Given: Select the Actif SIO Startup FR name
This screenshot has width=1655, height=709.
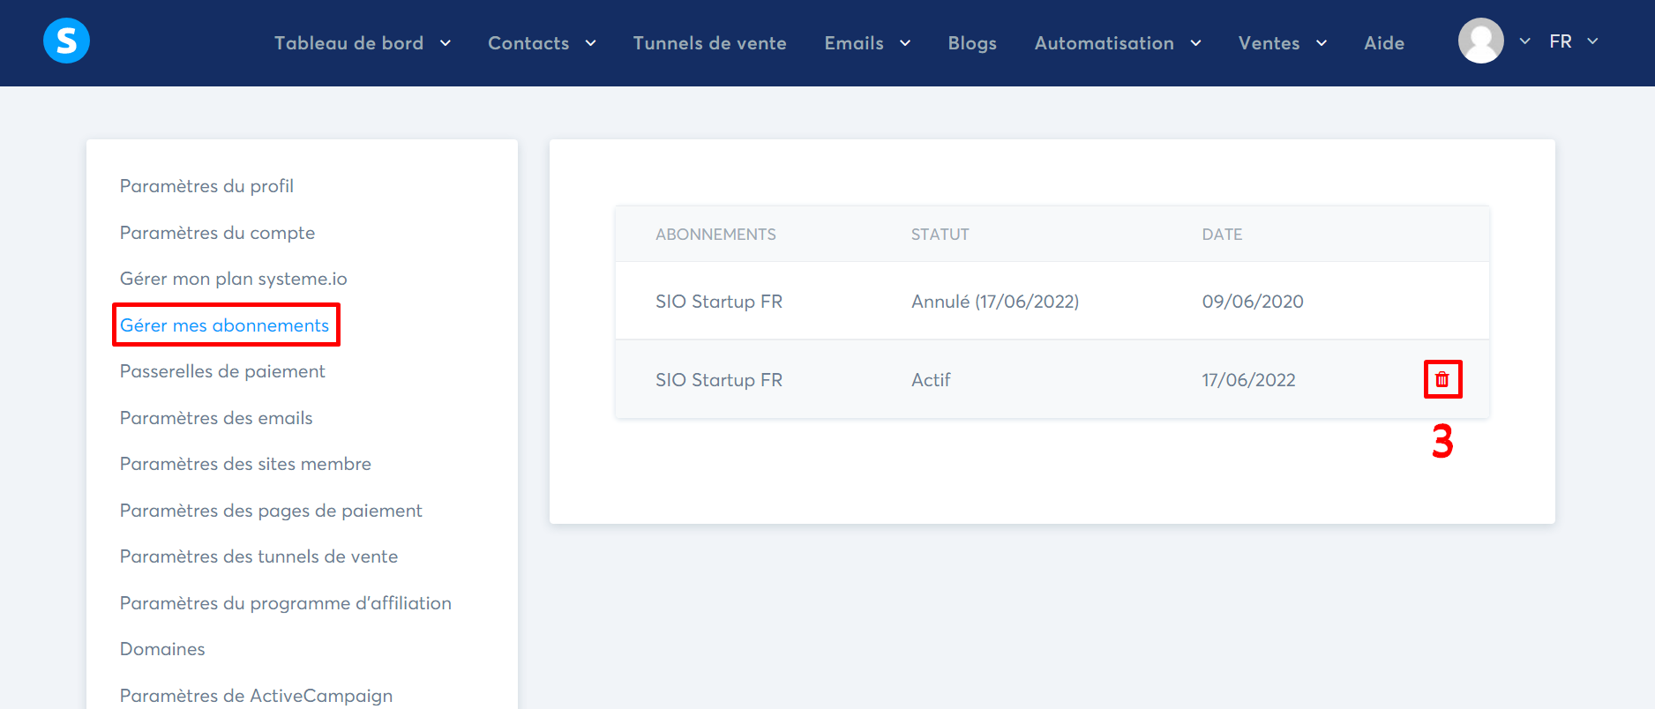Looking at the screenshot, I should click(x=719, y=380).
